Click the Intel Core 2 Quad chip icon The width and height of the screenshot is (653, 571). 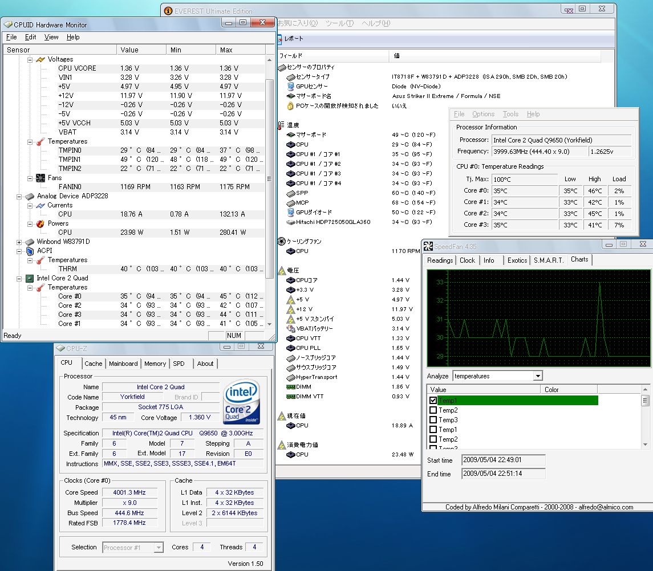pyautogui.click(x=30, y=278)
